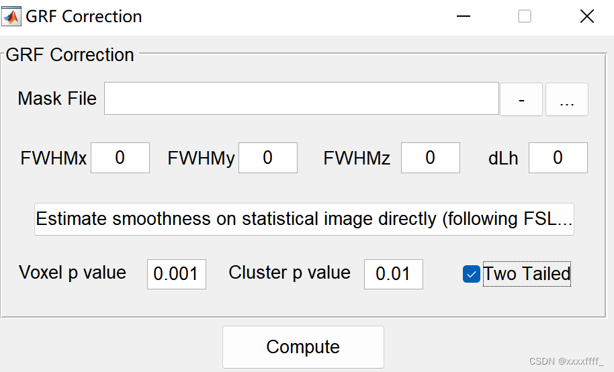
Task: Focus the FWHMz input field
Action: point(430,158)
